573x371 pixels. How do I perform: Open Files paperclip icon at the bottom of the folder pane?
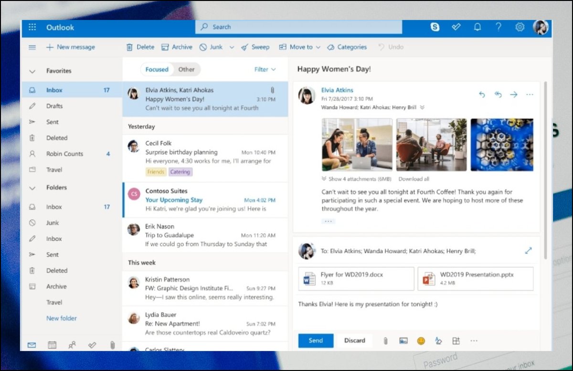point(112,345)
